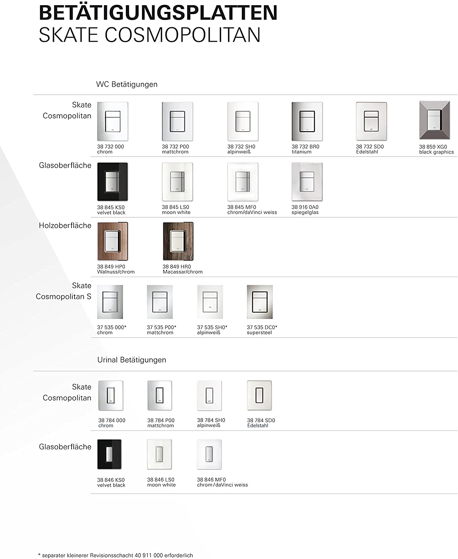Select the Walnuss/chrom wood plate image
This screenshot has height=559, width=458.
click(x=113, y=241)
